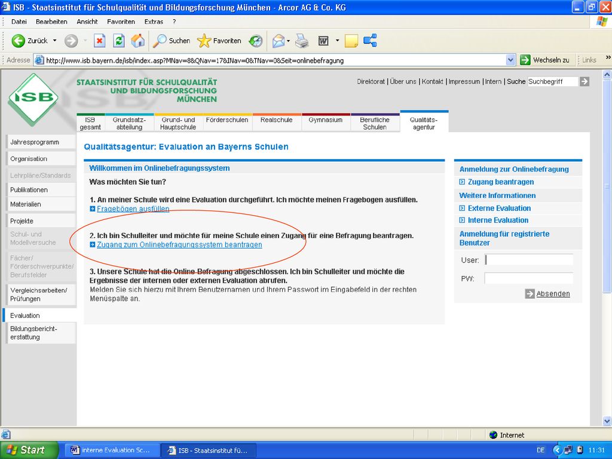Screen dimensions: 612x459
Task: Click the Internet zone globe icon
Action: (493, 435)
